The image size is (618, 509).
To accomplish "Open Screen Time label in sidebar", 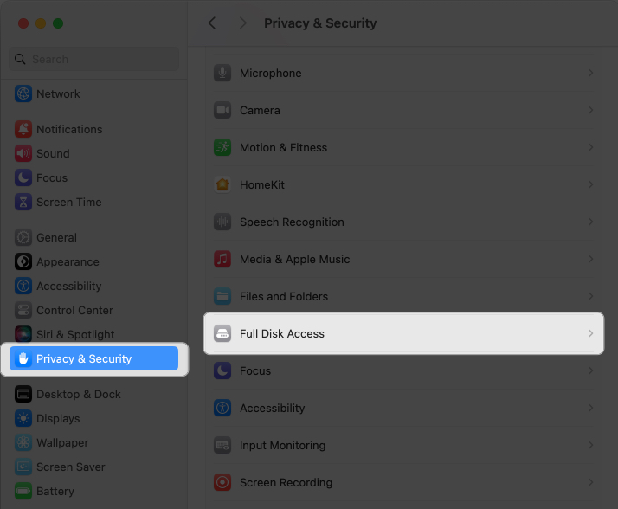I will [x=69, y=202].
